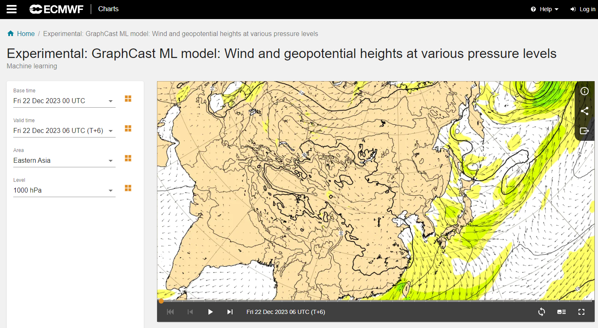Screen dimensions: 598x328
Task: Click the share chart icon
Action: [584, 111]
